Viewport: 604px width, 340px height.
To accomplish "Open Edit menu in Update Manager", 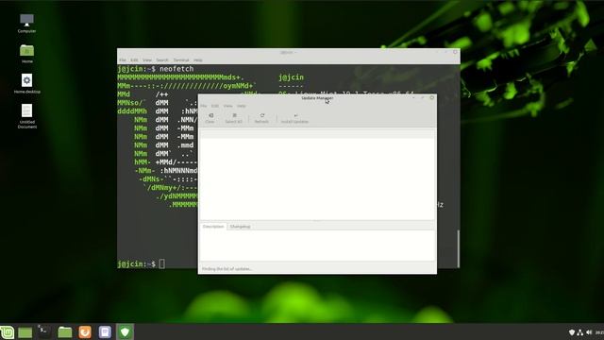I will [215, 106].
